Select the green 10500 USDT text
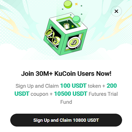Image resolution: width=132 pixels, height=132 pixels. tap(71, 94)
